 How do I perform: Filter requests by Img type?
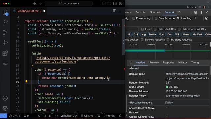coord(143,34)
